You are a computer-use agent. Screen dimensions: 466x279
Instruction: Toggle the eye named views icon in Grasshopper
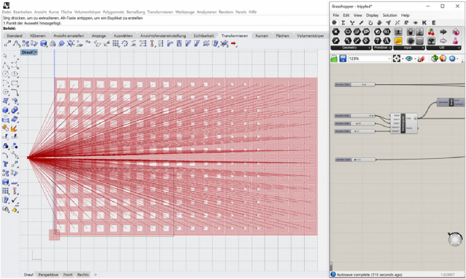tap(410, 59)
